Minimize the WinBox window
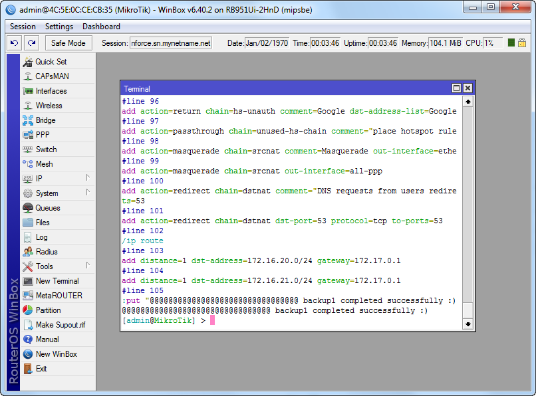Image resolution: width=536 pixels, height=396 pixels. click(x=473, y=7)
